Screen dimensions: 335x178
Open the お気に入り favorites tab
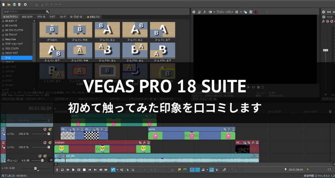(93, 17)
